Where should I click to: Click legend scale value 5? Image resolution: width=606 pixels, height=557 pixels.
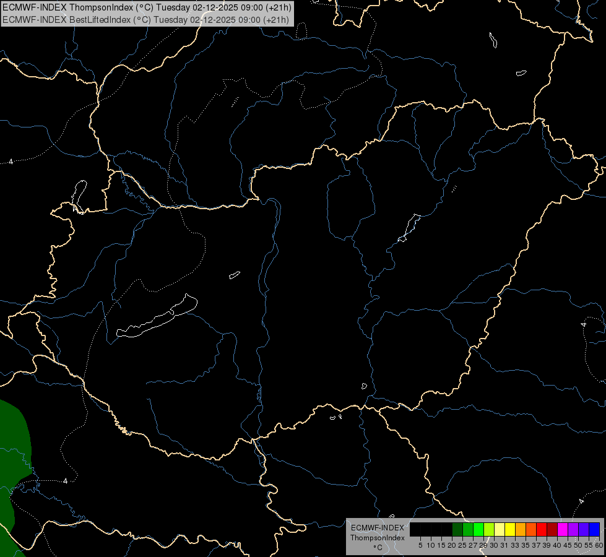[420, 545]
